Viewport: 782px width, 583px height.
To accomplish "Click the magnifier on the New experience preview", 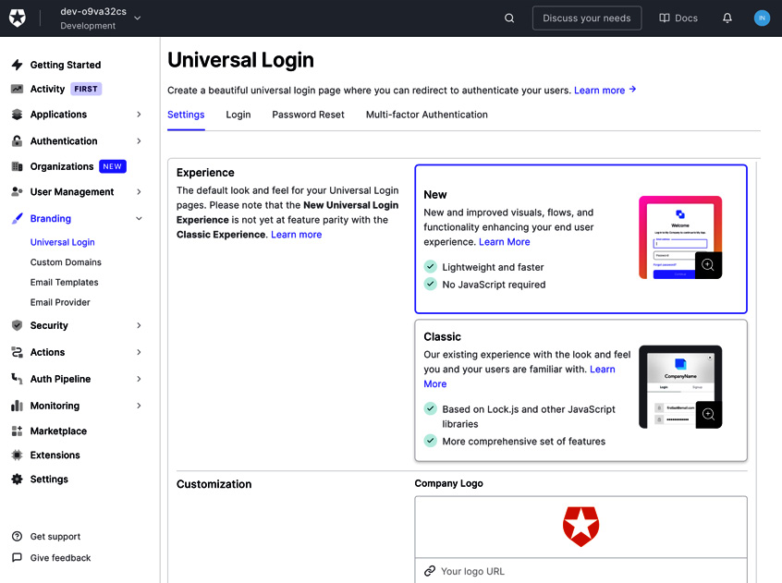I will (x=707, y=265).
